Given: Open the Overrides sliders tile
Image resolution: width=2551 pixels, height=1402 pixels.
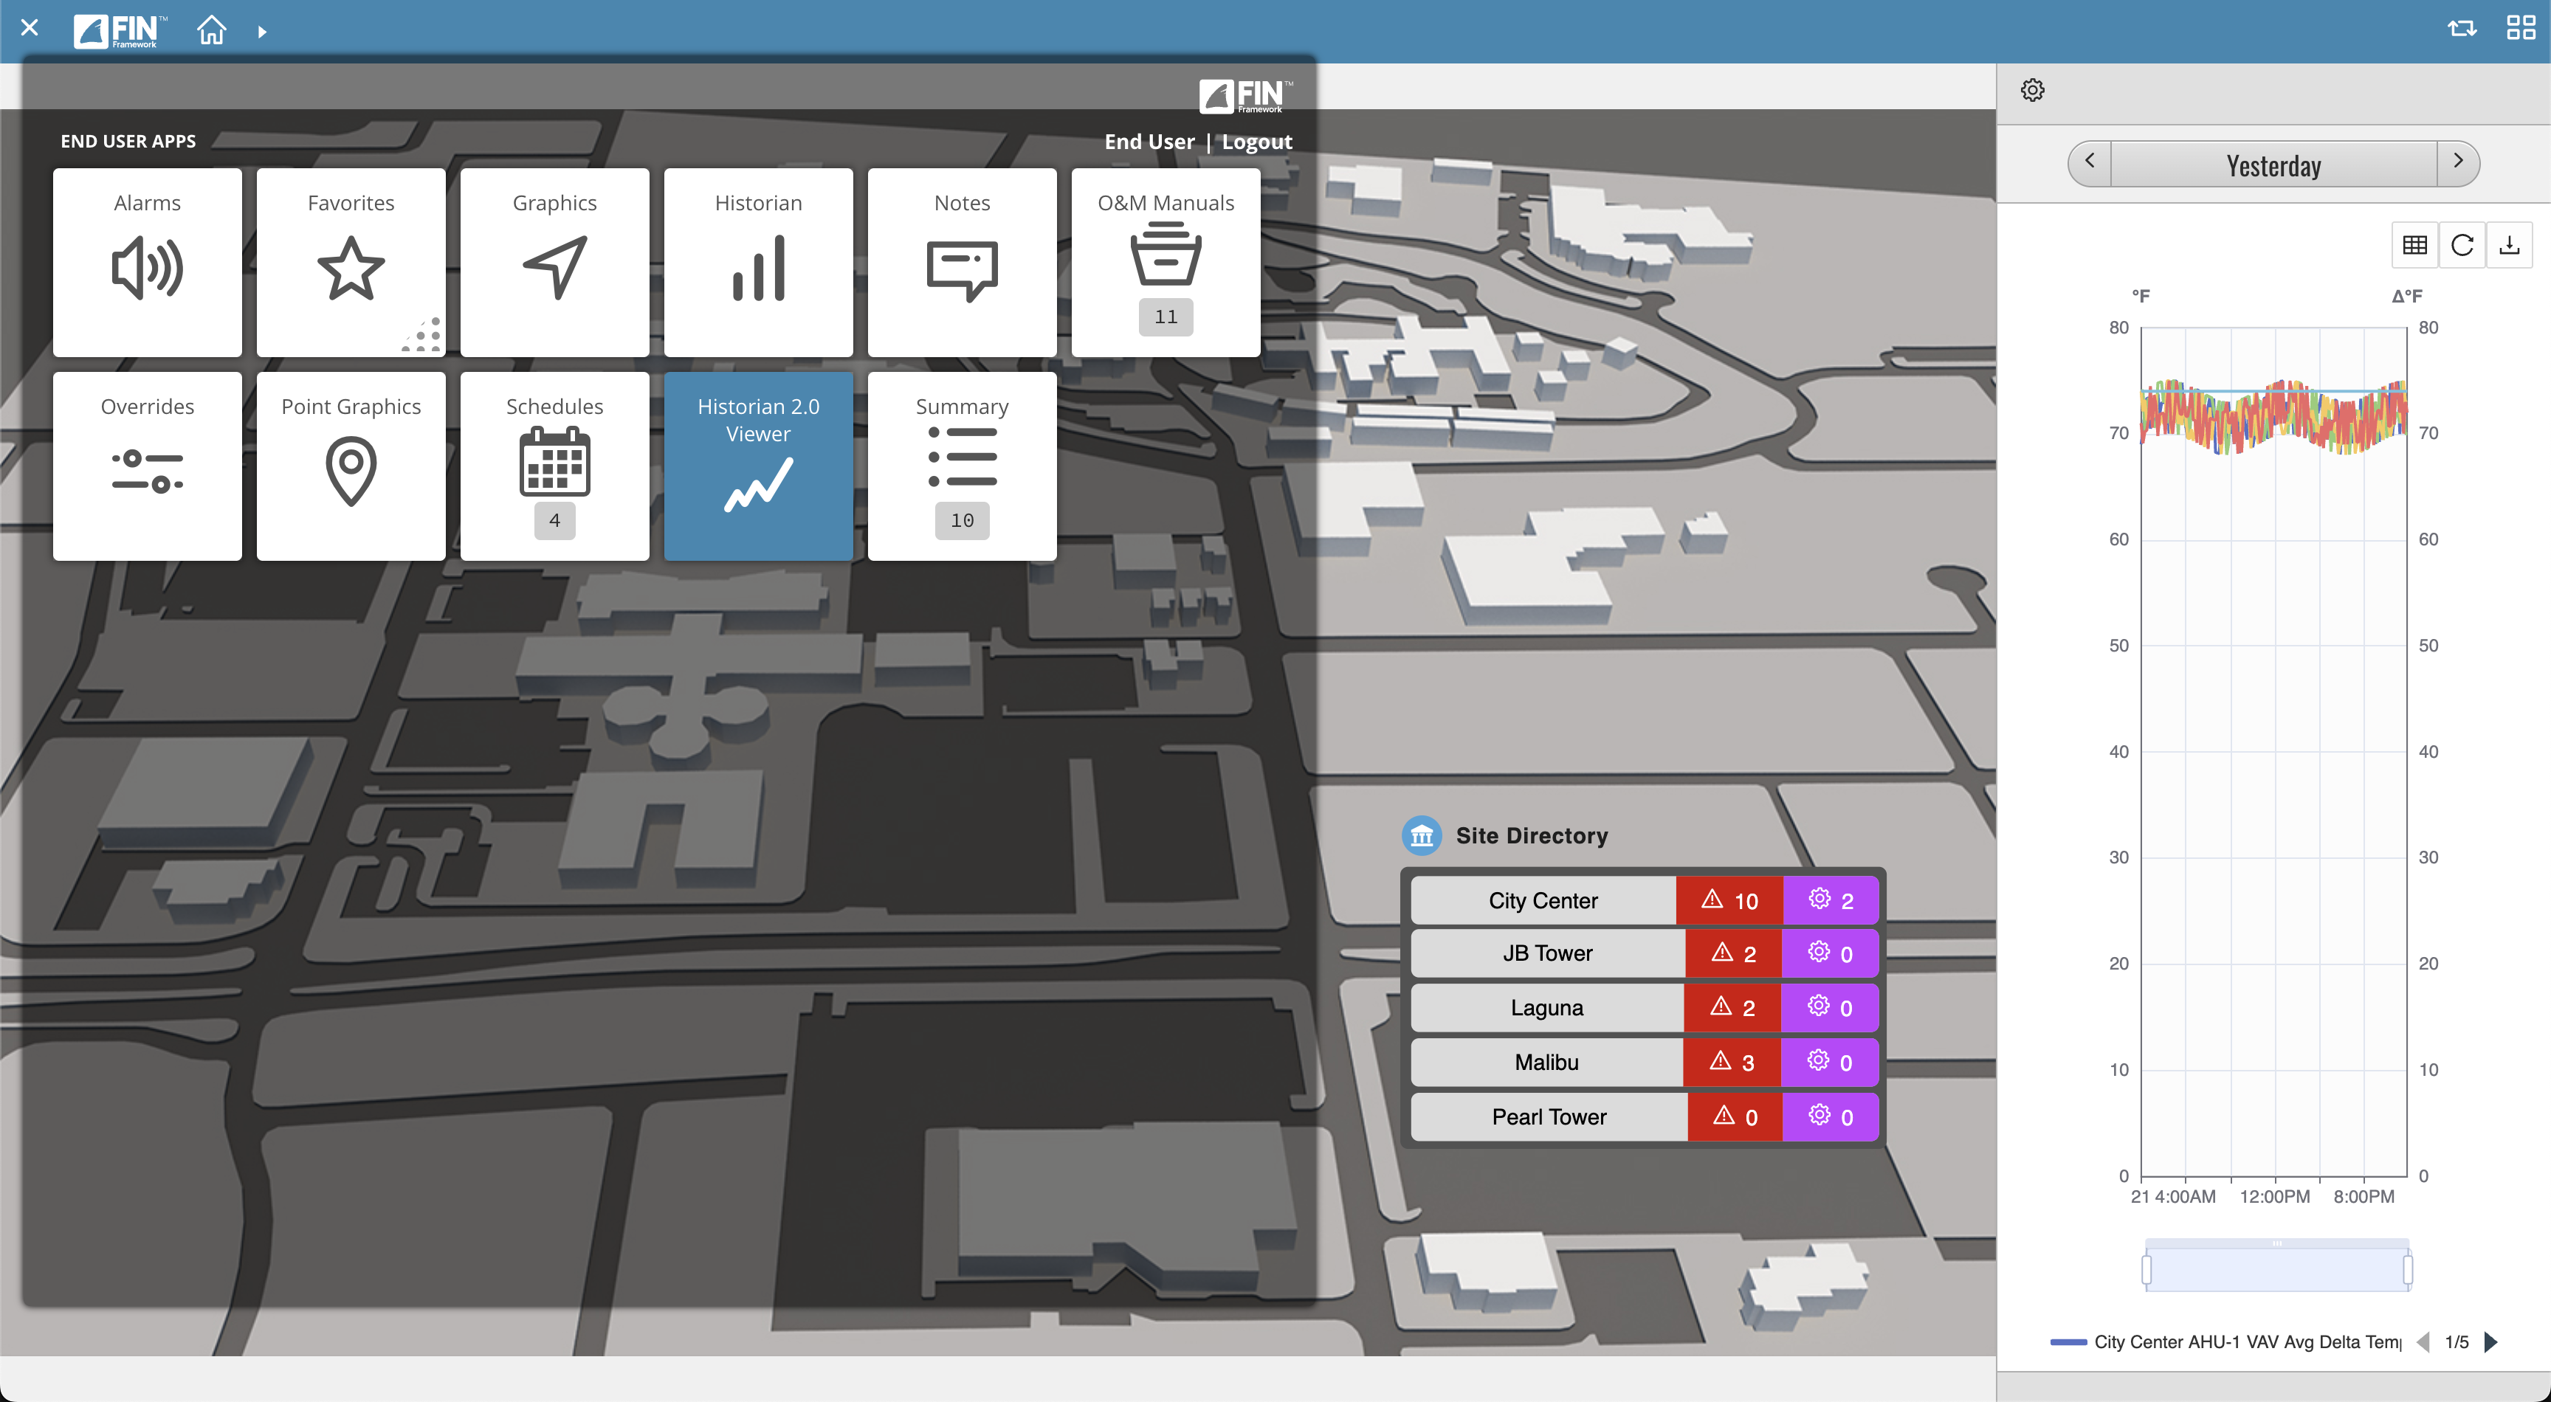Looking at the screenshot, I should [147, 466].
